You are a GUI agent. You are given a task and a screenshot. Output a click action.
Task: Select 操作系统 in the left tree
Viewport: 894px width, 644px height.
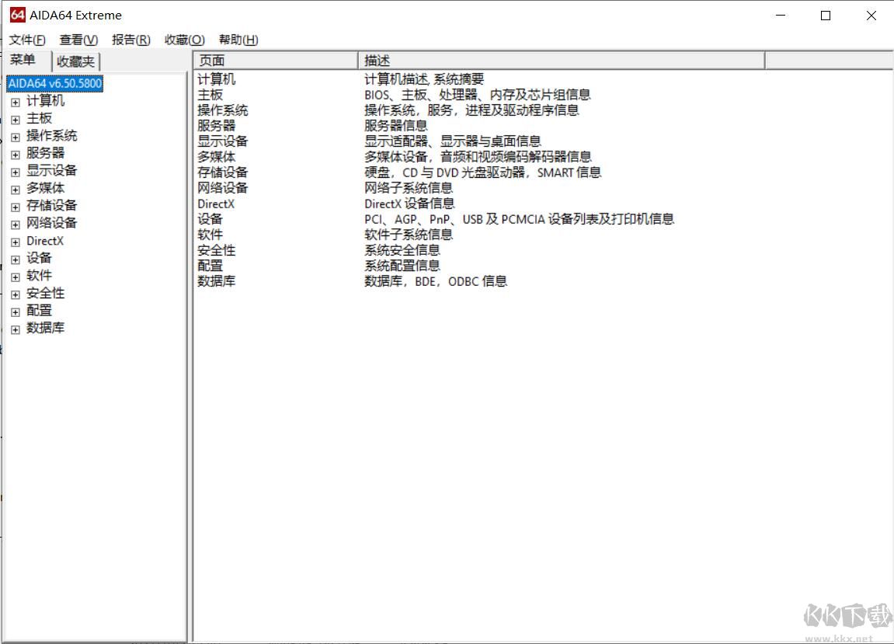52,136
